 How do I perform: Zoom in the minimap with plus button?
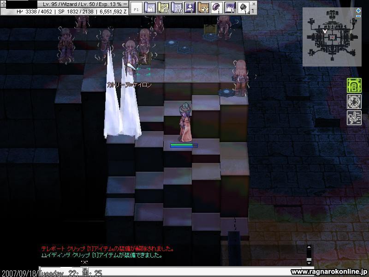[358, 11]
